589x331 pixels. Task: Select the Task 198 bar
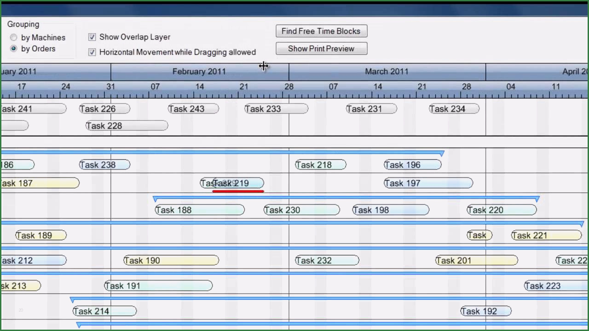pyautogui.click(x=390, y=210)
